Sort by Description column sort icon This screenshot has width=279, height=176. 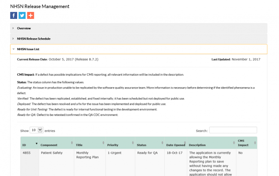[233, 143]
